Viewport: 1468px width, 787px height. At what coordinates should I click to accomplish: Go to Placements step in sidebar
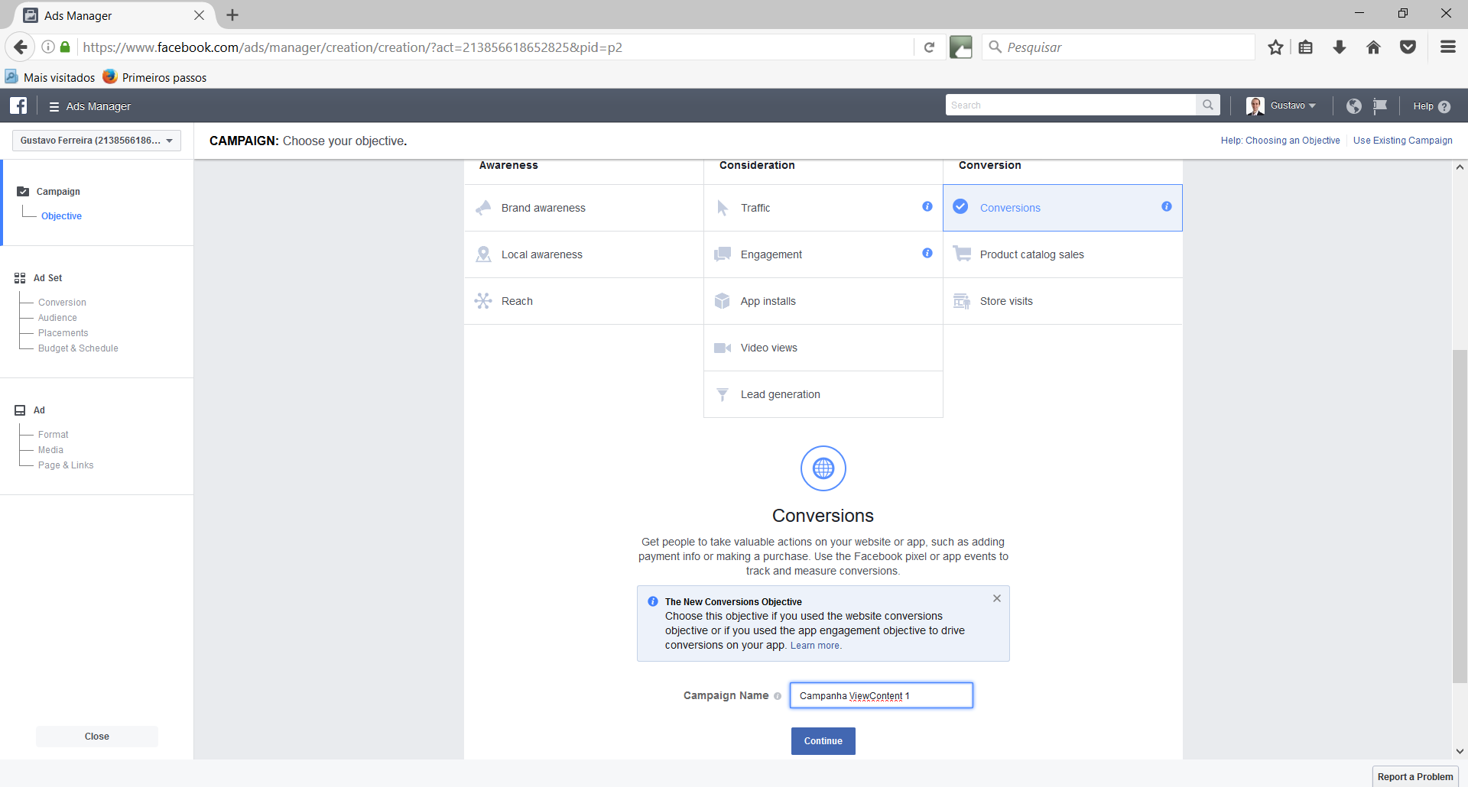coord(63,333)
